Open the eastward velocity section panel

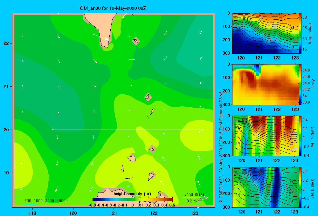(x=265, y=187)
